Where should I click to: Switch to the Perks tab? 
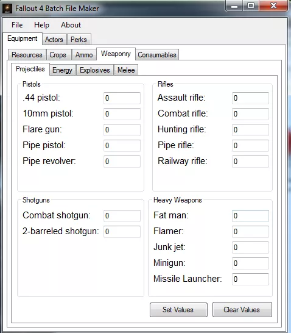click(79, 40)
